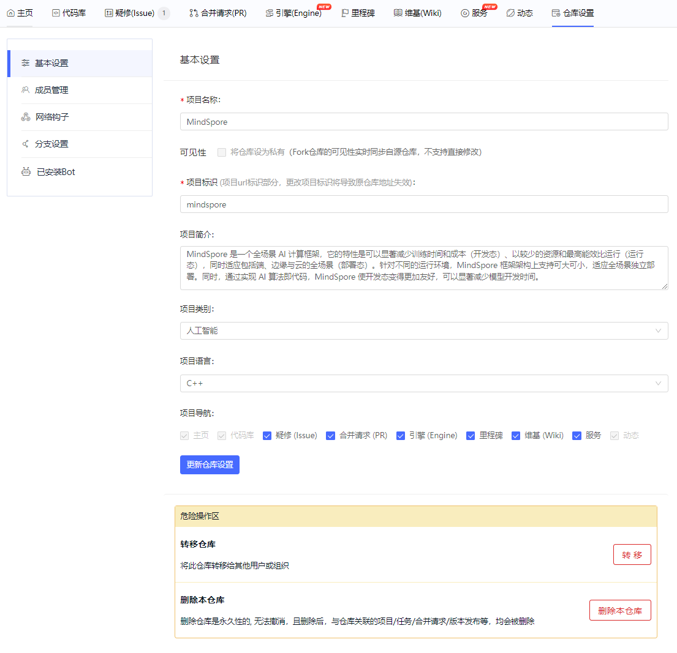This screenshot has height=653, width=677.
Task: Go to the 疑修(Issue) tab
Action: coord(137,13)
